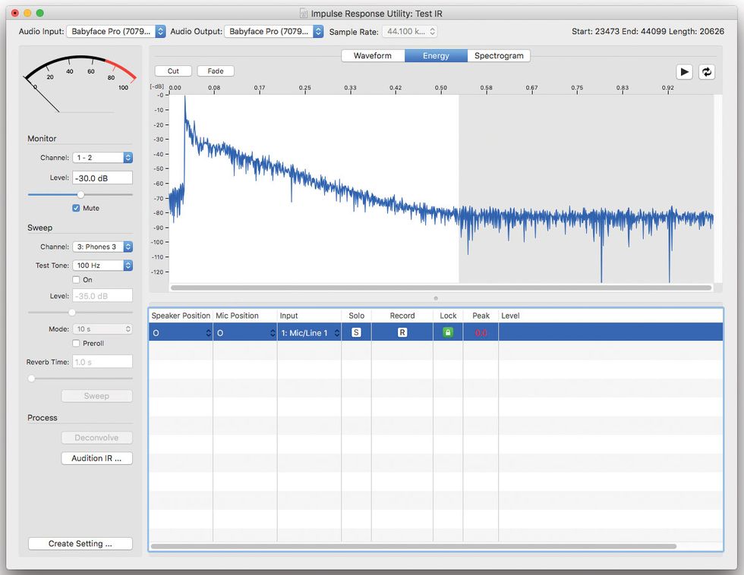Click the Solo S button in the track row
The image size is (744, 575).
point(356,332)
